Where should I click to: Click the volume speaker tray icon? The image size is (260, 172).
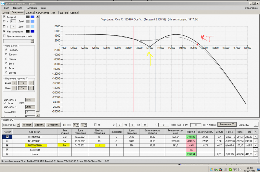225,169
